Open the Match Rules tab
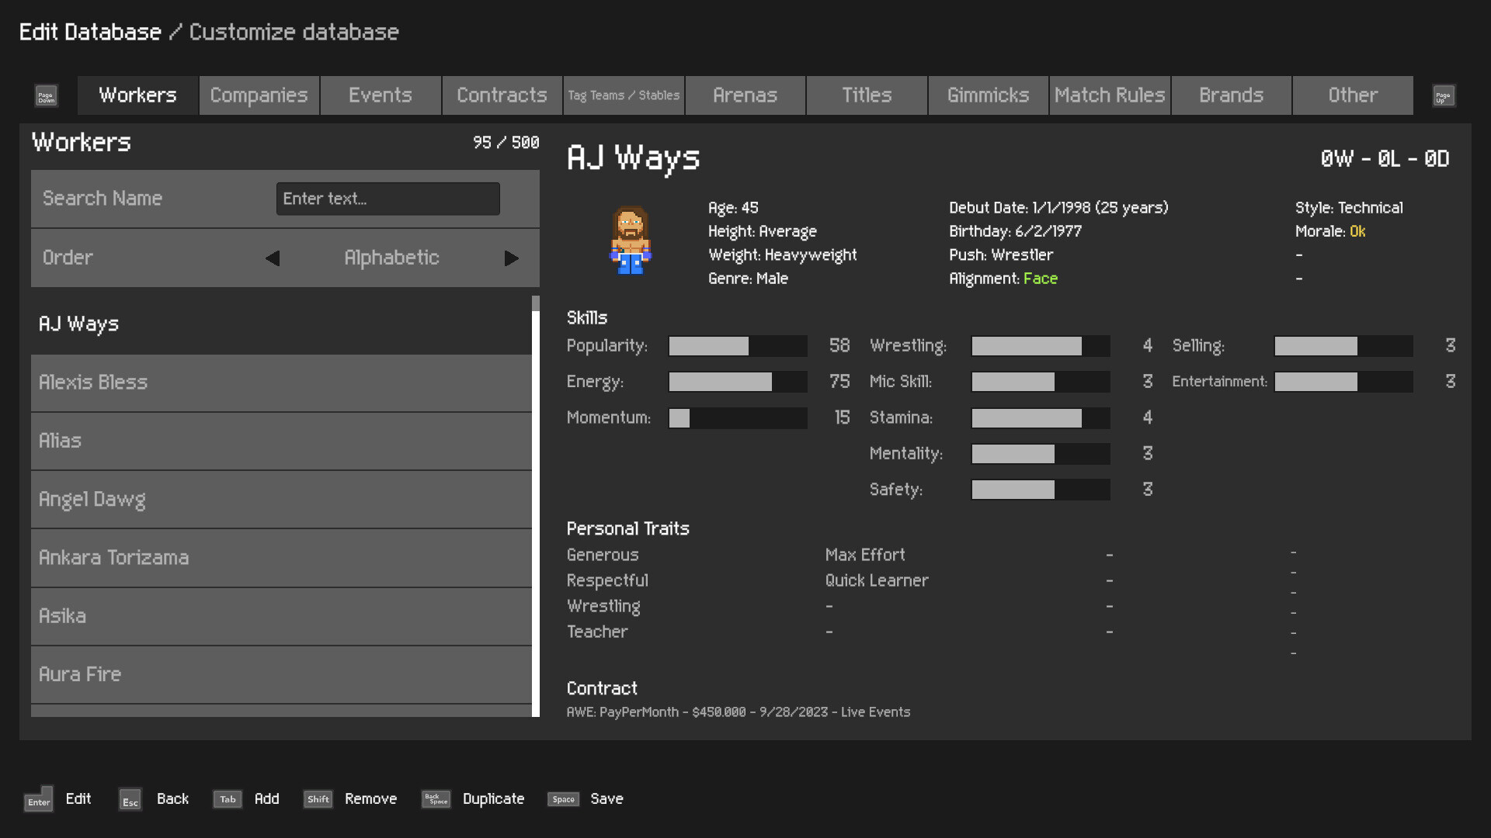This screenshot has width=1491, height=838. coord(1110,95)
